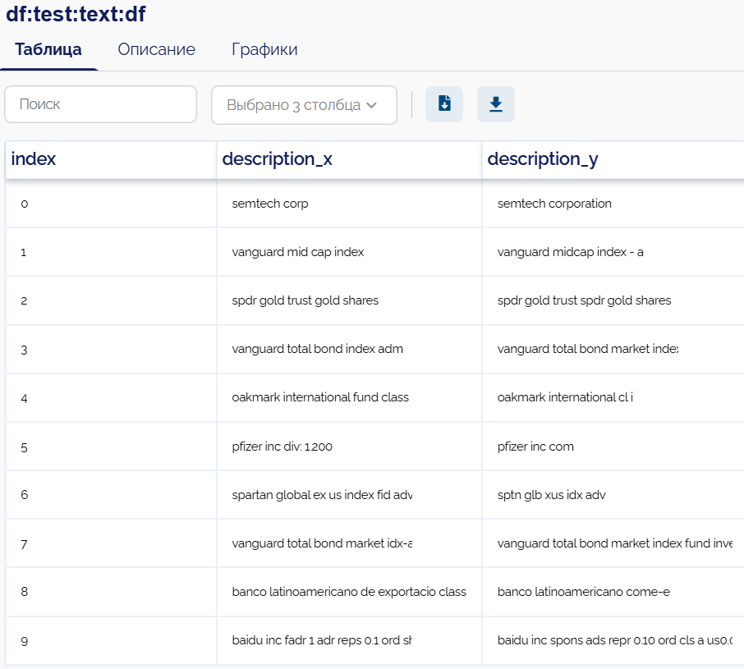The image size is (744, 669).
Task: Select cell 'vanguard mid cap index'
Action: tap(349, 252)
